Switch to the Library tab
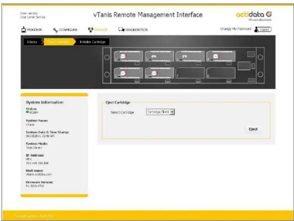Viewport: 294px width, 221px height. coord(32,42)
